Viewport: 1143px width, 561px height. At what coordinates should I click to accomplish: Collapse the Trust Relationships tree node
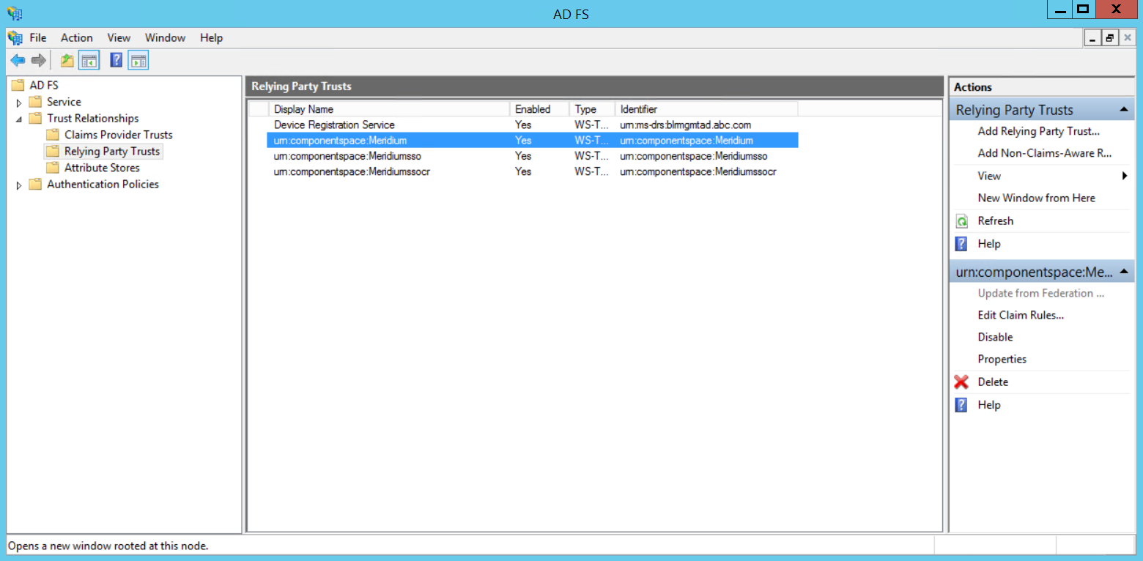19,119
